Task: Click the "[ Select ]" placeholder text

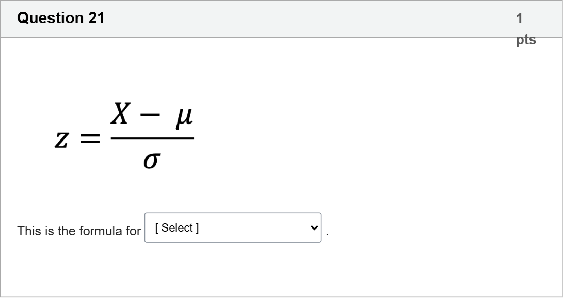Action: 177,227
